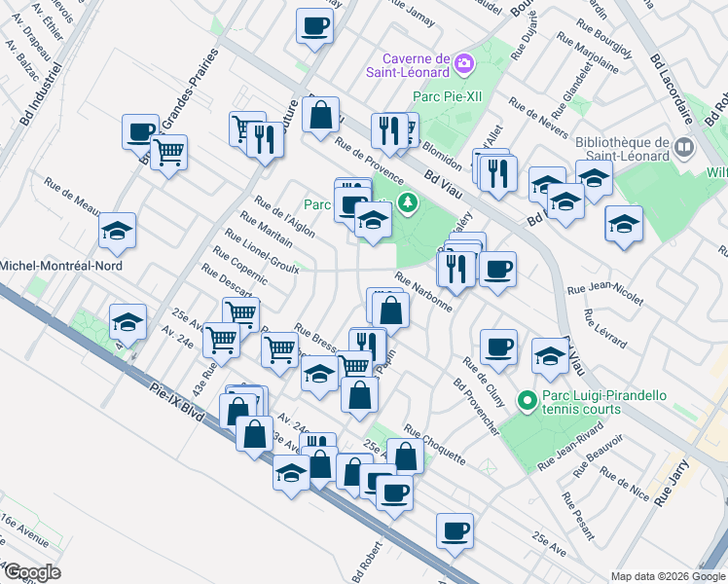The width and height of the screenshot is (728, 584).
Task: Click the Rue Pesant street label
Action: click(578, 516)
